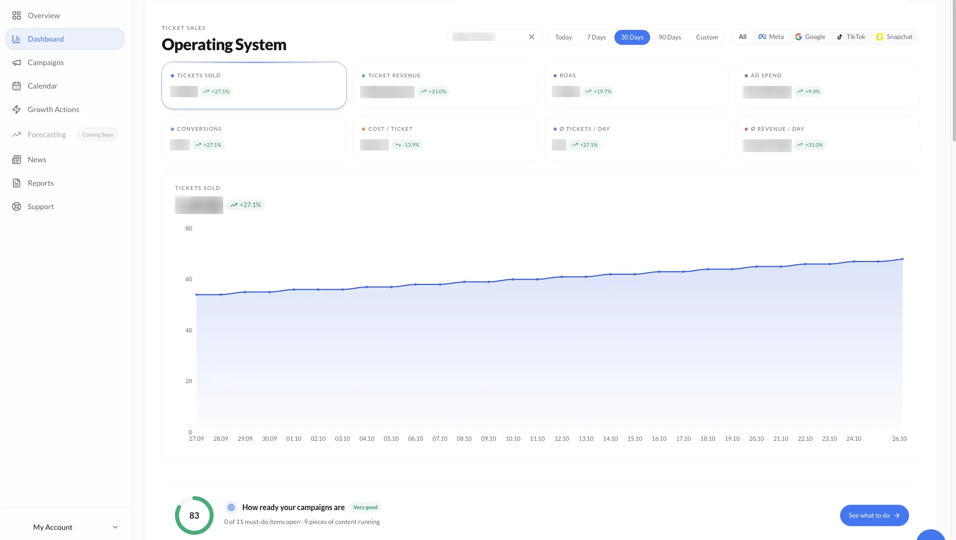Expand the My Account chevron
Viewport: 956px width, 540px height.
(x=115, y=527)
